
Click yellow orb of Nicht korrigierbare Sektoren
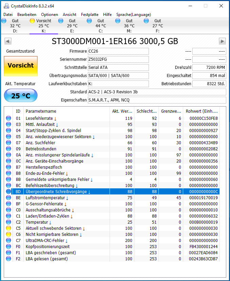[x=8, y=234]
